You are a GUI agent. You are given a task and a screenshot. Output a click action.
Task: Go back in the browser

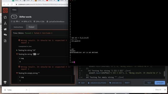[4, 4]
